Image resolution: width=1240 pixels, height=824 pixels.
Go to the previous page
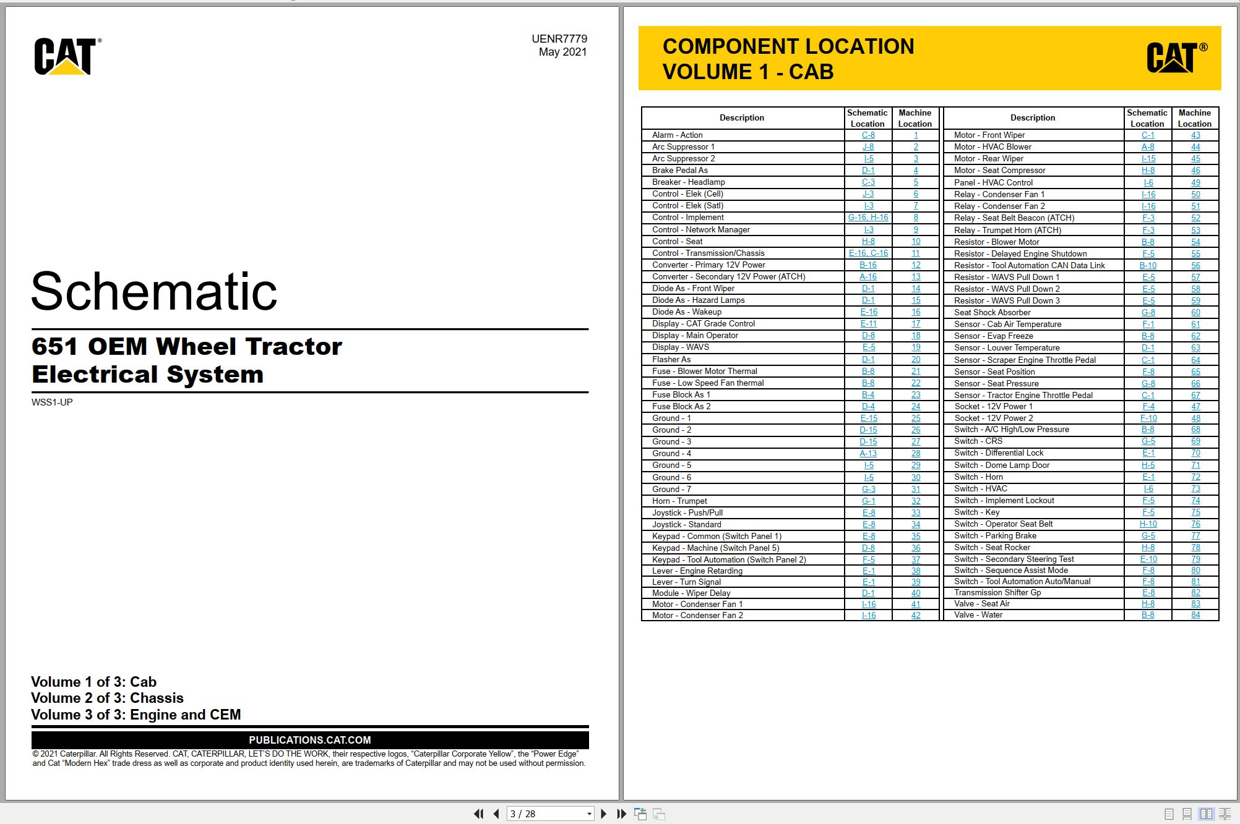496,813
